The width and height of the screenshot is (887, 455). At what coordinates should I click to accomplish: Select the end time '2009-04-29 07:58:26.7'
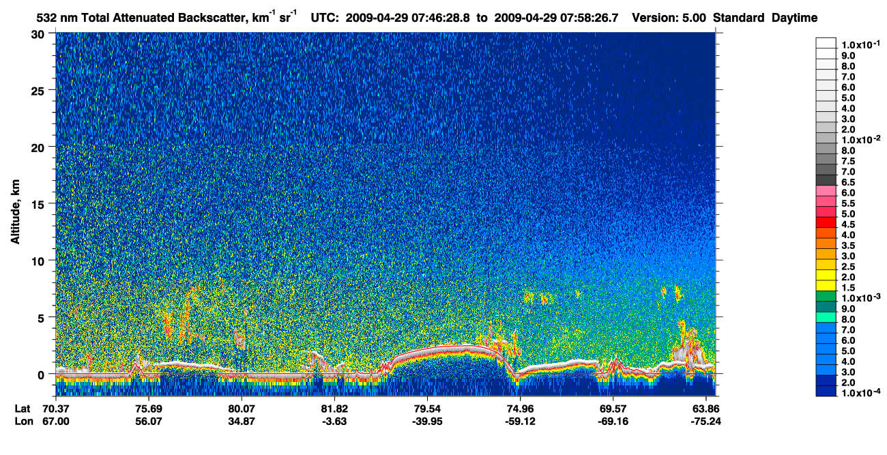pos(556,18)
